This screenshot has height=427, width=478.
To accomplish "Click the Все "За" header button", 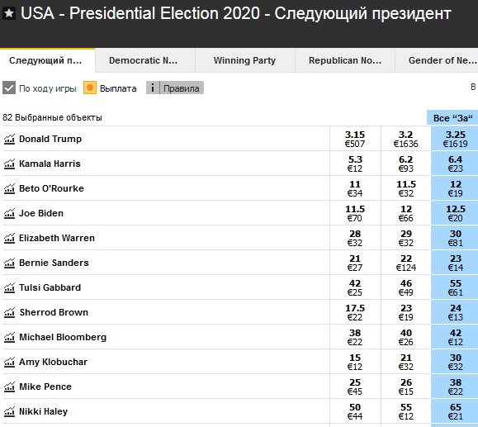I will coord(452,118).
